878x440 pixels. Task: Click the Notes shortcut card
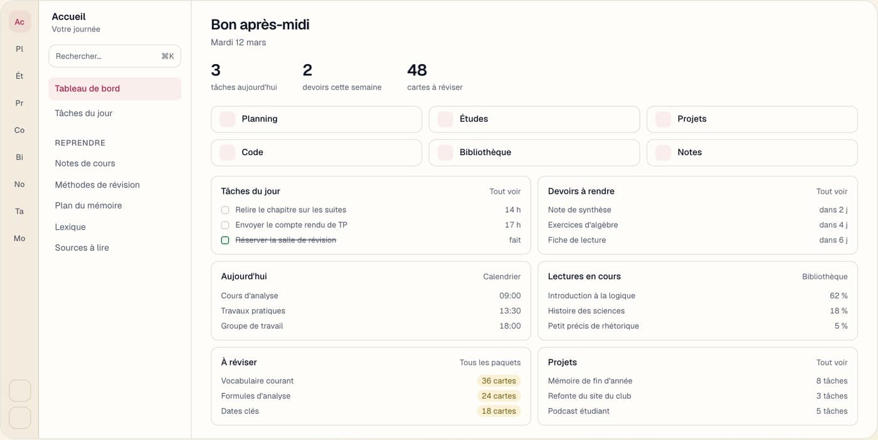(752, 153)
